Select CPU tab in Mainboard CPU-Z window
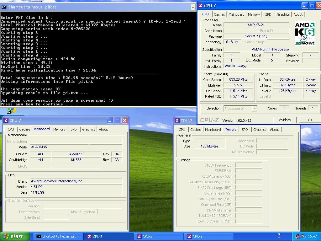Image resolution: width=321 pixels, height=241 pixels. pos(11,129)
